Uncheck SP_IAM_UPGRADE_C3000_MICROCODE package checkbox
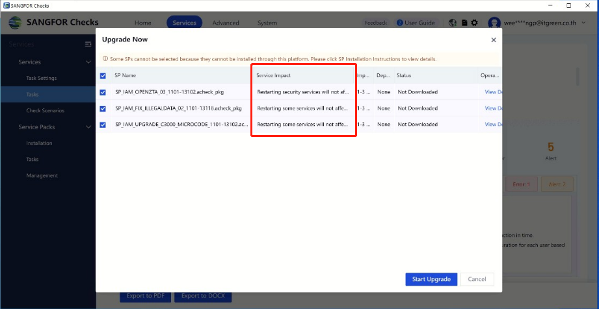This screenshot has width=599, height=309. (x=103, y=125)
